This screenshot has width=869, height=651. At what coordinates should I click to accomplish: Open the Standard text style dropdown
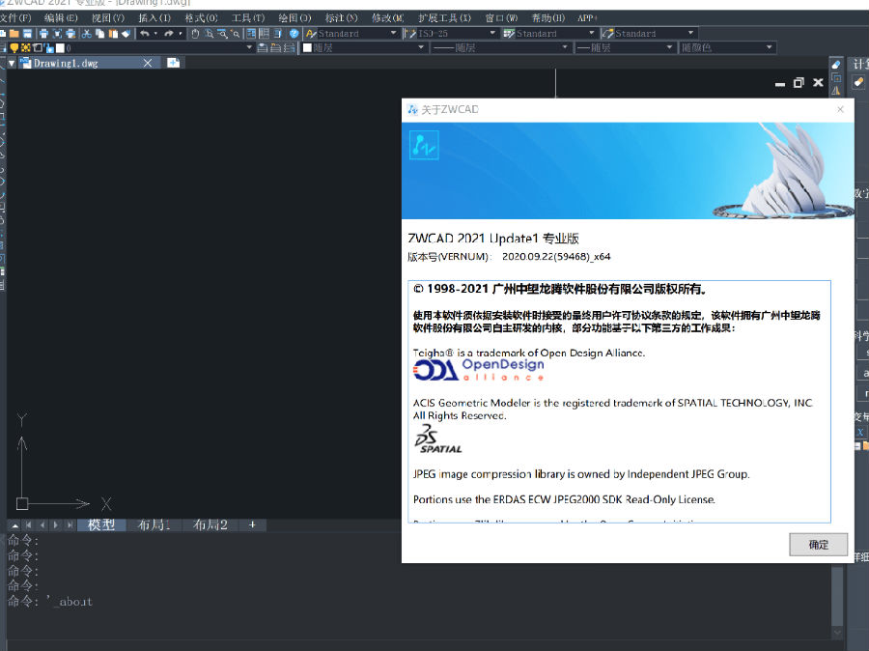click(x=394, y=32)
